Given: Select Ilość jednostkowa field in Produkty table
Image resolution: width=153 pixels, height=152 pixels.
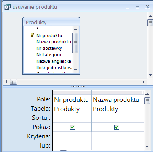Looking at the screenshot, I should coord(54,68).
